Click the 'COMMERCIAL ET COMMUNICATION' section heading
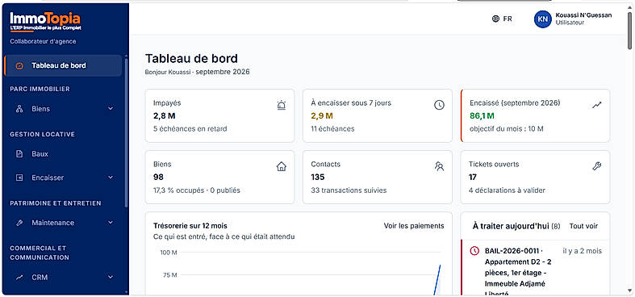The image size is (635, 297). pyautogui.click(x=40, y=253)
